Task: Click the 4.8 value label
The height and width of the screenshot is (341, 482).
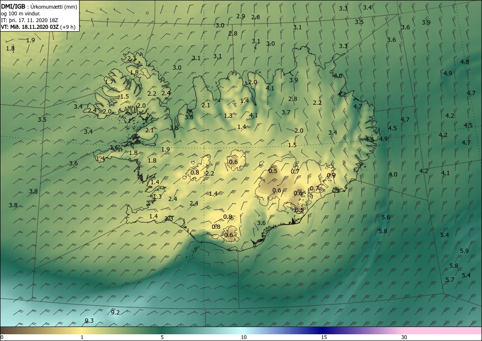Action: [x=465, y=62]
